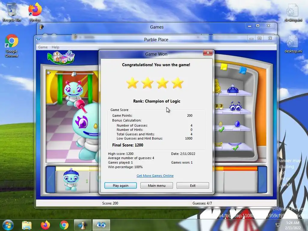Pick the yellow color cube

coord(224,66)
